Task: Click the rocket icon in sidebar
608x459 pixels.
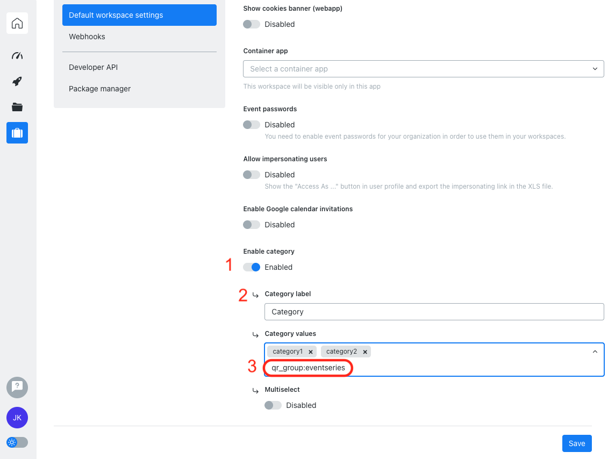Action: (17, 82)
